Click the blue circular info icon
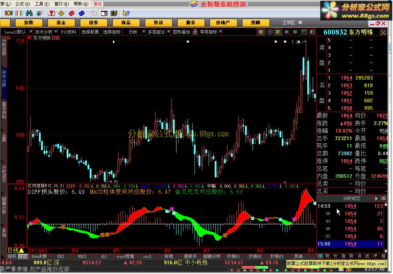The height and width of the screenshot is (274, 393). point(81,13)
